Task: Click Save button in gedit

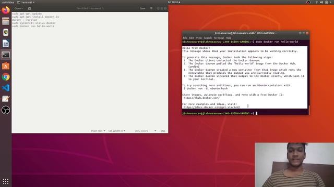Action: (142, 8)
